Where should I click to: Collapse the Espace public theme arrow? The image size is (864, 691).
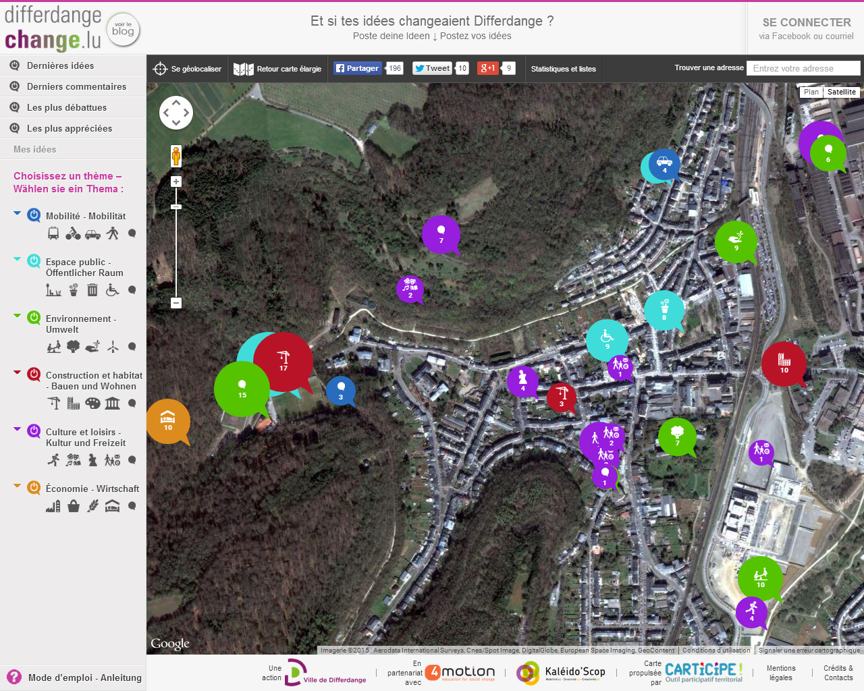[x=18, y=258]
